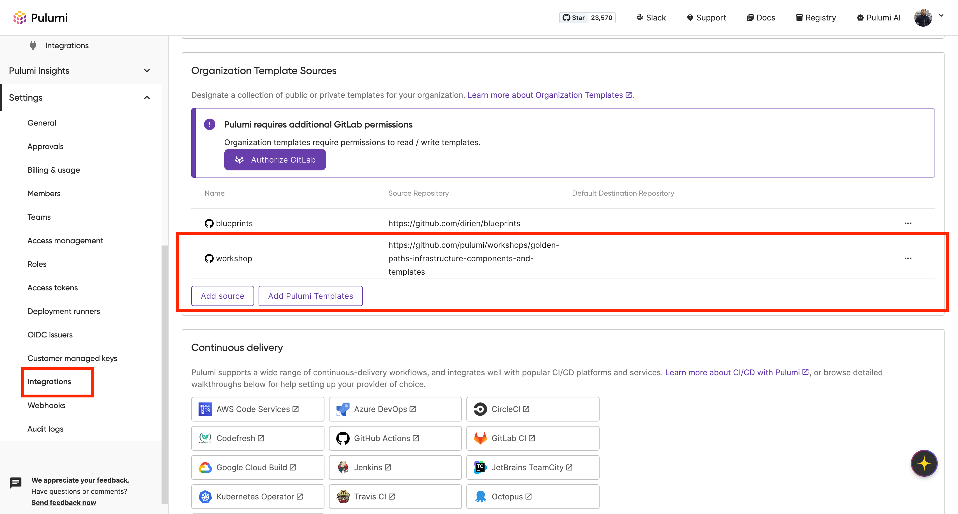
Task: Open the CircleCI walkthrough
Action: click(x=533, y=409)
